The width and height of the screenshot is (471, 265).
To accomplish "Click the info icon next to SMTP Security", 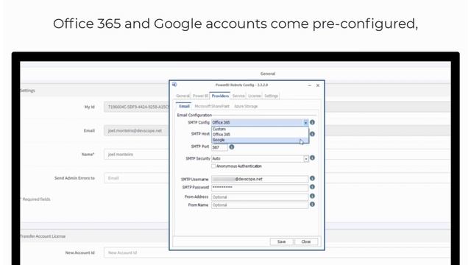I will coord(312,158).
